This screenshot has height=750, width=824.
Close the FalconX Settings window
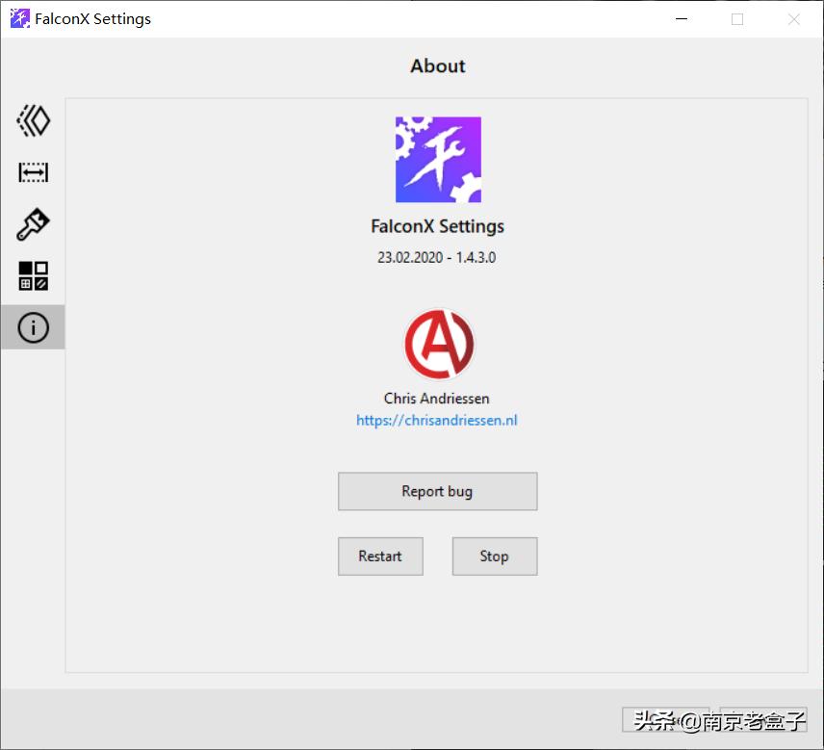pyautogui.click(x=793, y=19)
